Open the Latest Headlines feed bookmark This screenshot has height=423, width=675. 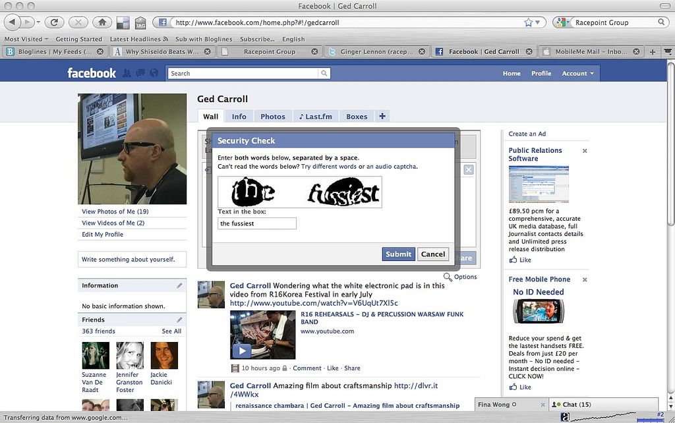pyautogui.click(x=138, y=39)
